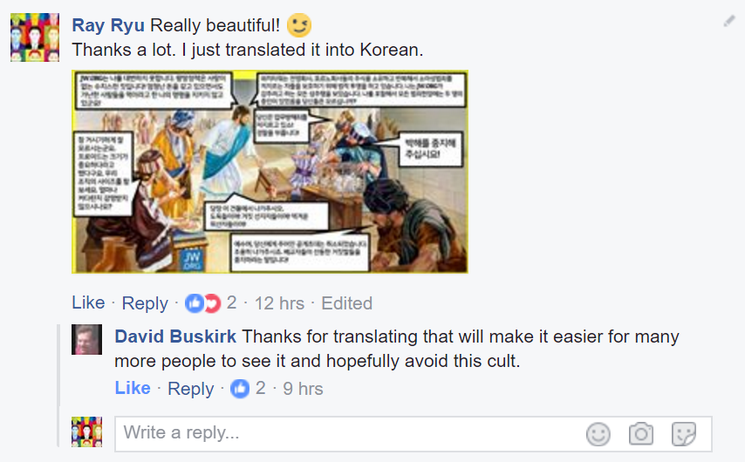This screenshot has width=745, height=462.
Task: Focus the Write a reply field
Action: click(x=349, y=433)
